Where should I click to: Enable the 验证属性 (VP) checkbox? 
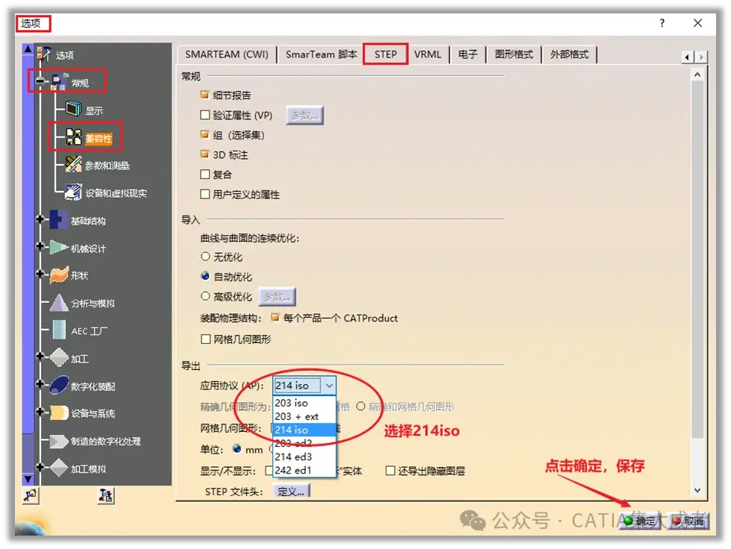[204, 115]
